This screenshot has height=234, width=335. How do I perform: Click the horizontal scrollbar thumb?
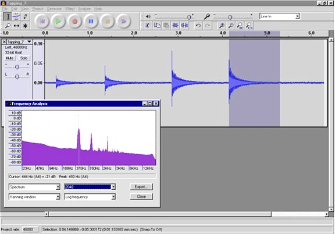(x=160, y=214)
